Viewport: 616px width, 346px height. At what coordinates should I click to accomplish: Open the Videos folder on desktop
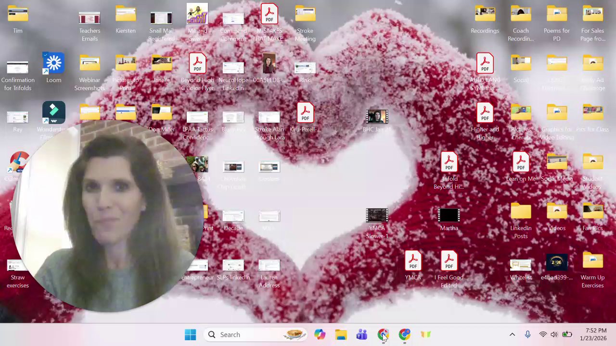pyautogui.click(x=557, y=216)
